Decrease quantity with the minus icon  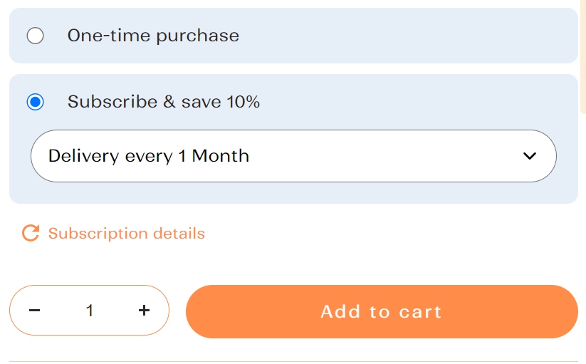(x=34, y=310)
